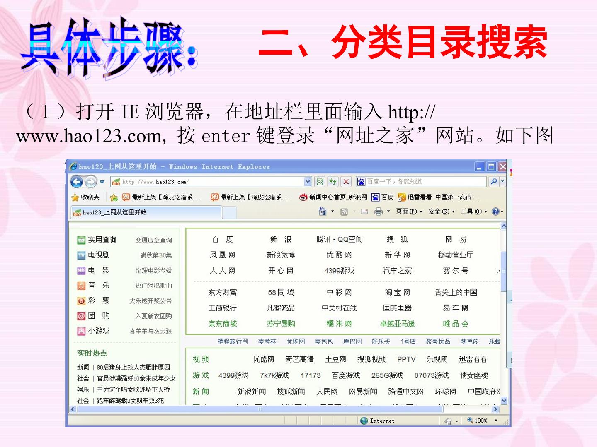The width and height of the screenshot is (597, 447).
Task: Click the vertical scrollbar down arrow
Action: click(504, 400)
